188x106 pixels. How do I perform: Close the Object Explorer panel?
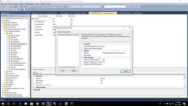click(x=29, y=13)
